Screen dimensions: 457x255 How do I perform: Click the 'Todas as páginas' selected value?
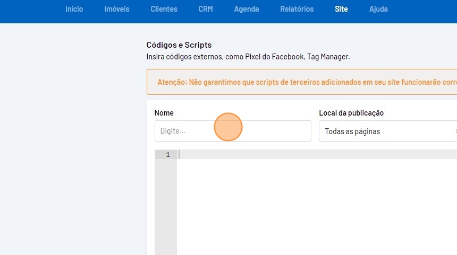(x=352, y=131)
